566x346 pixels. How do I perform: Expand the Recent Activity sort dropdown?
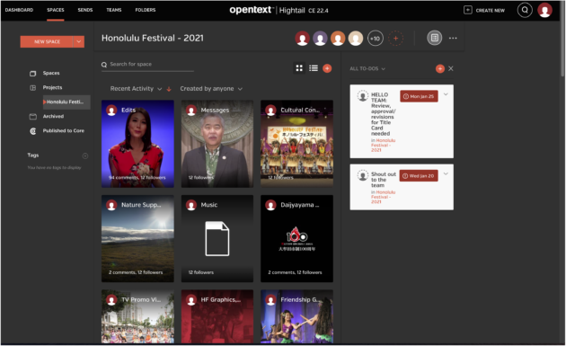pyautogui.click(x=136, y=88)
